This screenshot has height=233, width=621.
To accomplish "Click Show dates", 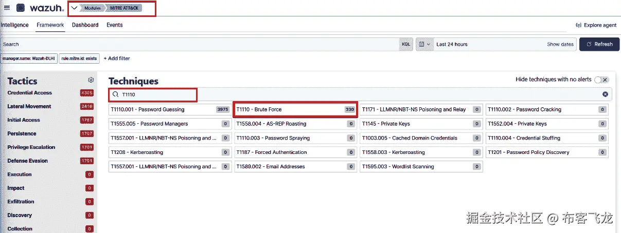I will (560, 45).
